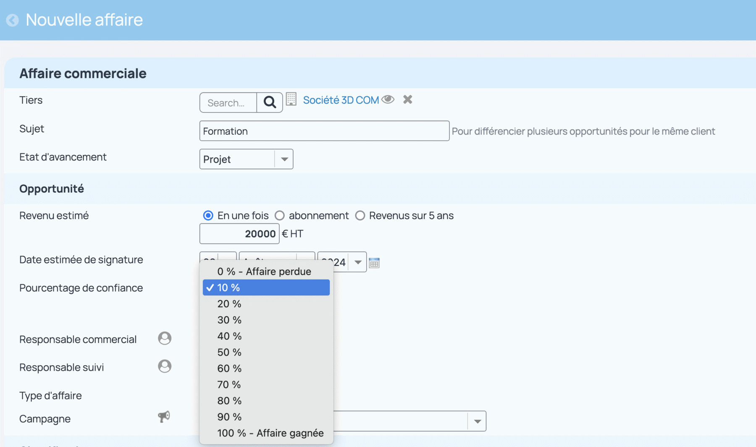This screenshot has width=756, height=447.
Task: View Société 3D COM via eye icon
Action: [x=388, y=99]
